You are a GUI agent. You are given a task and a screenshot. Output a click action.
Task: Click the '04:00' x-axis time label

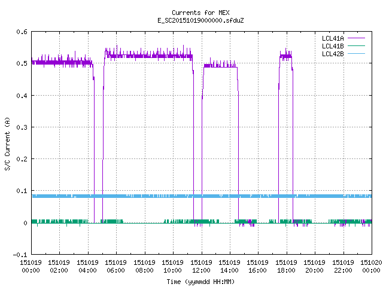pyautogui.click(x=87, y=270)
